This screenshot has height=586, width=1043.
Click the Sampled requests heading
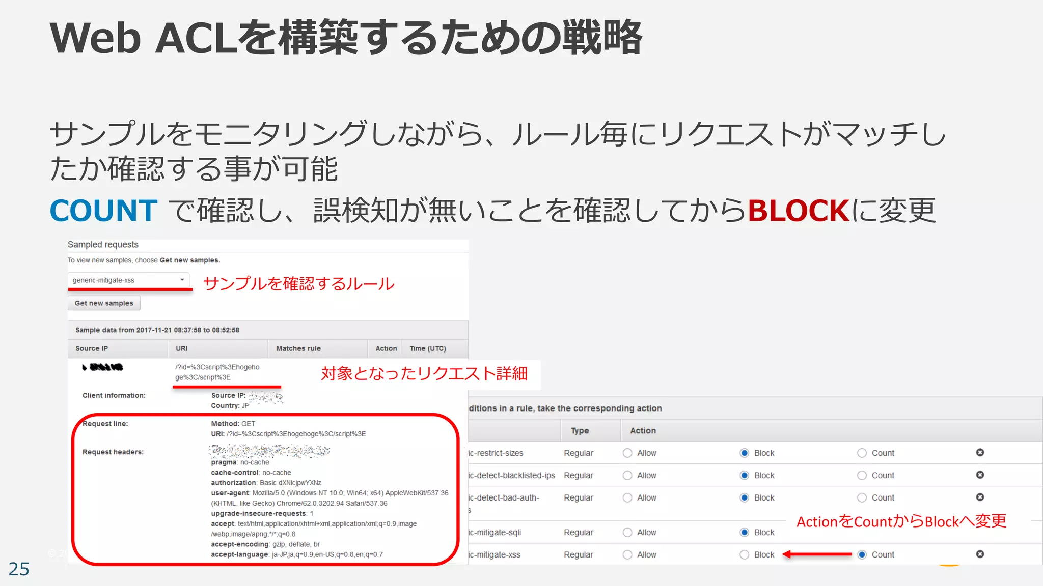[103, 245]
